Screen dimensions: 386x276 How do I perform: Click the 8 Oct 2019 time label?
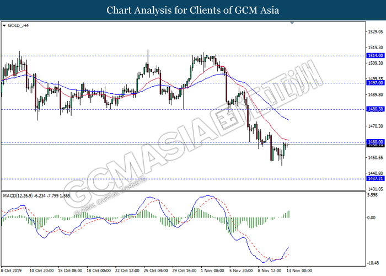(x=12, y=270)
